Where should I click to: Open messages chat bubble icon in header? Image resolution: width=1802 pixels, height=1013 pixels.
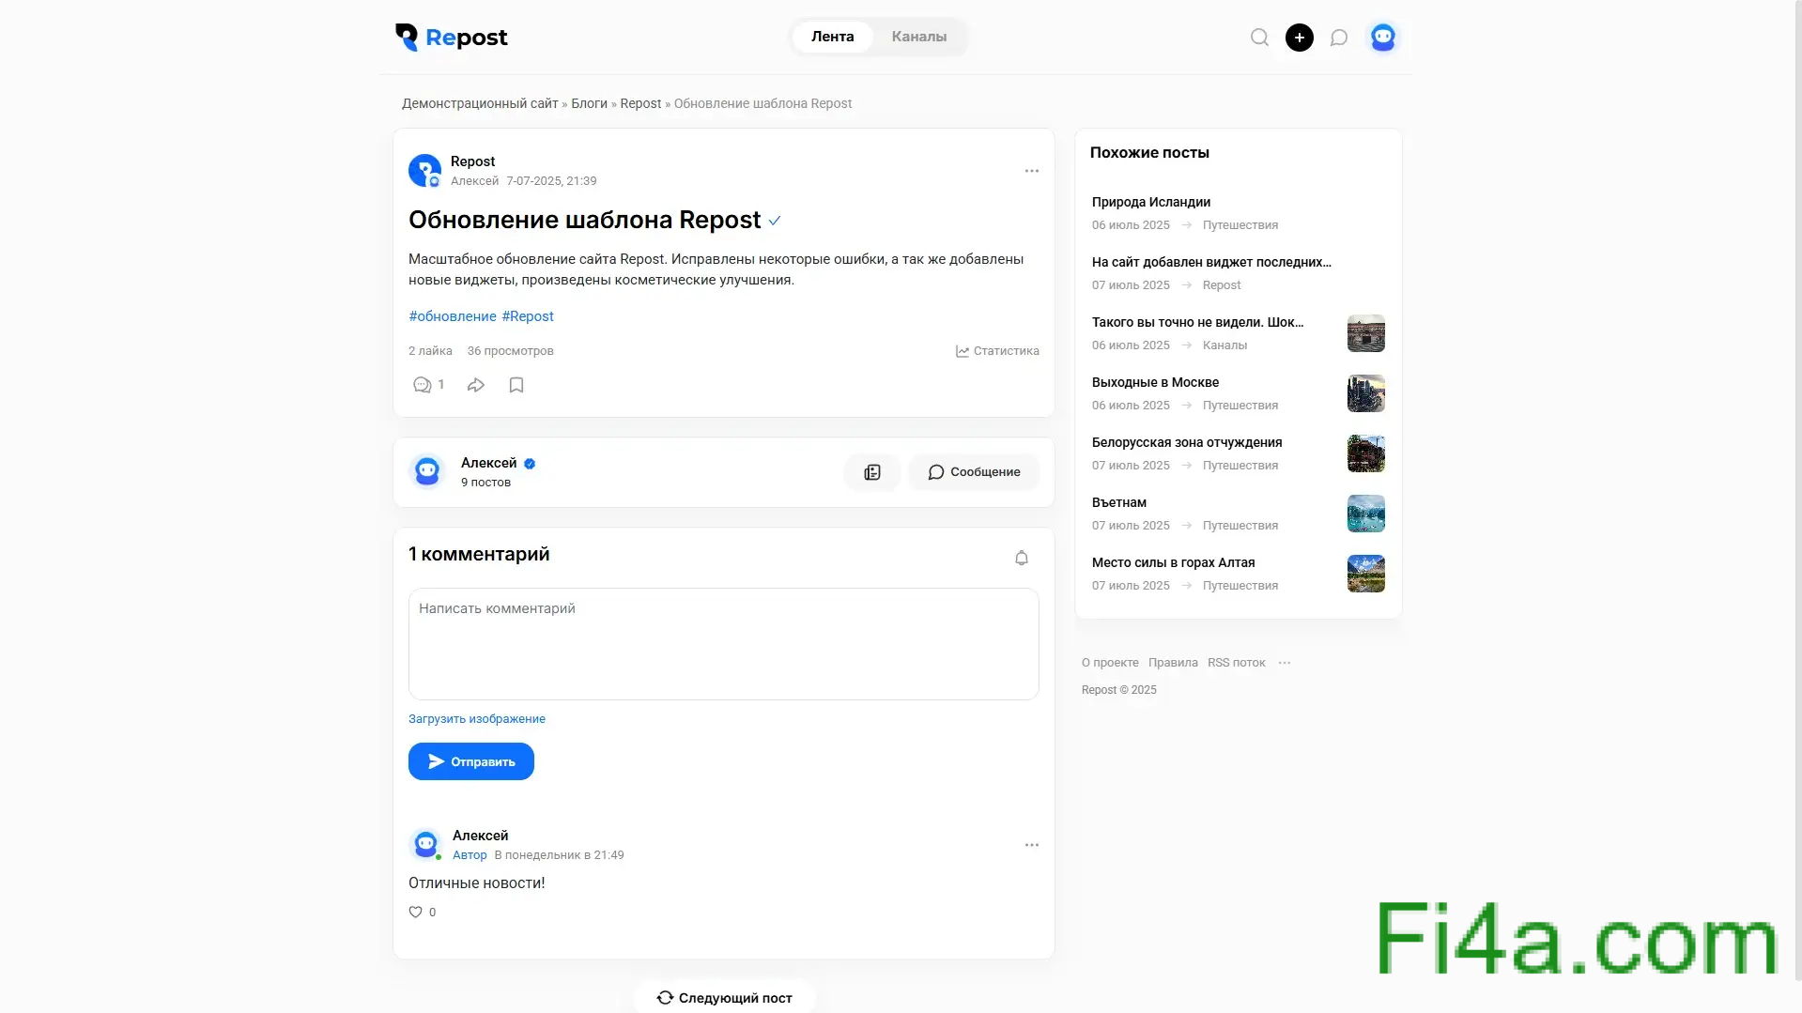pos(1339,38)
